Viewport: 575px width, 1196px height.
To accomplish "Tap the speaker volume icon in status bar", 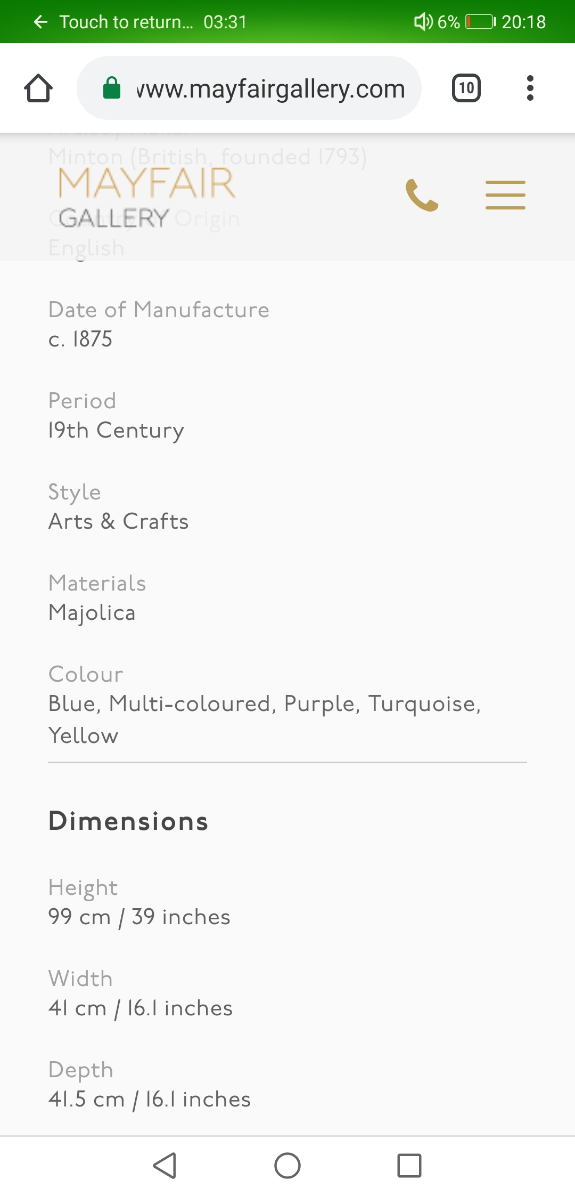I will point(423,22).
